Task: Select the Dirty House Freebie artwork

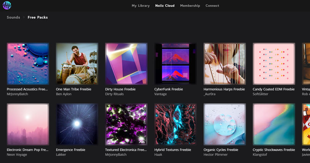Action: tap(126, 63)
